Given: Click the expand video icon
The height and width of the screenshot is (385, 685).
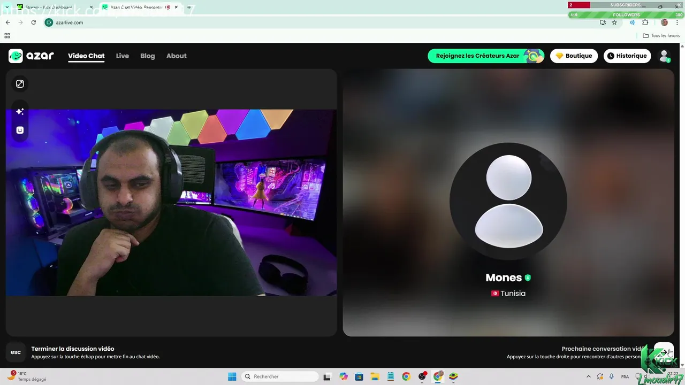Looking at the screenshot, I should click(20, 84).
